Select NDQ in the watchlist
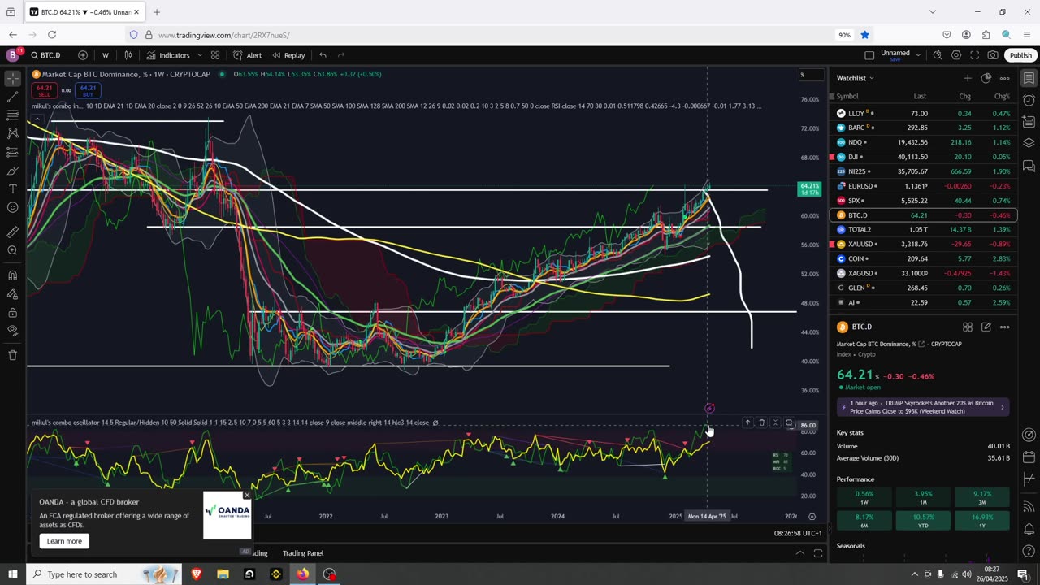The width and height of the screenshot is (1040, 585). pyautogui.click(x=923, y=142)
